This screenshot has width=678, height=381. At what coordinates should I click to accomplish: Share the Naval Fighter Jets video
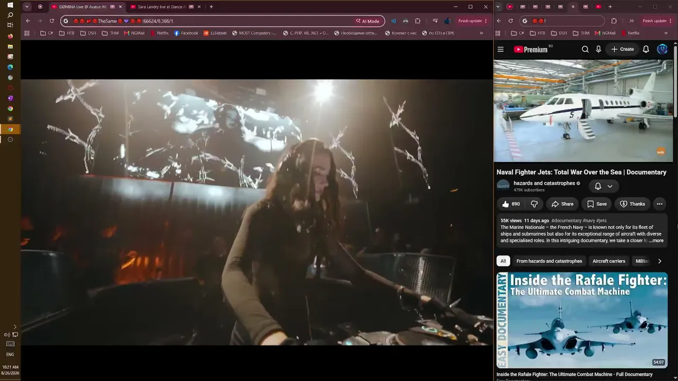click(563, 204)
